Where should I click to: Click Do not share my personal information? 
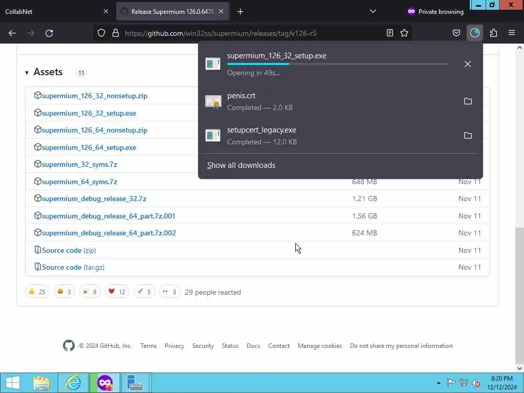(x=401, y=346)
